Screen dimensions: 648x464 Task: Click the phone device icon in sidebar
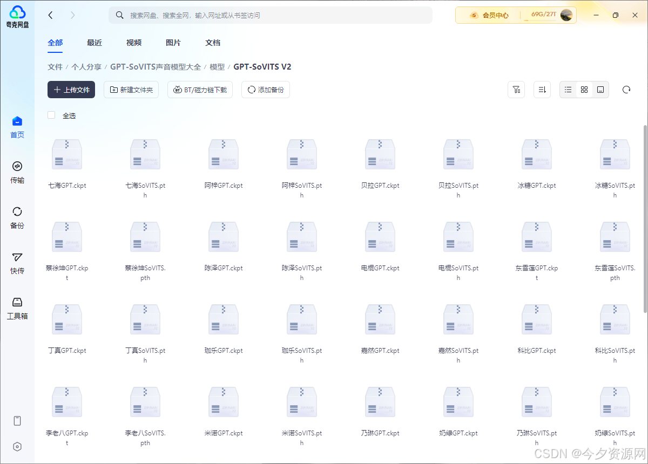pyautogui.click(x=17, y=421)
